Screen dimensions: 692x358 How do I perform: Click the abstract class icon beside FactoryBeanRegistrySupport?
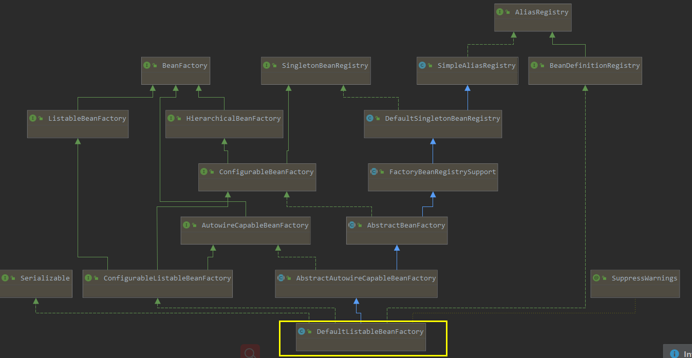coord(374,172)
